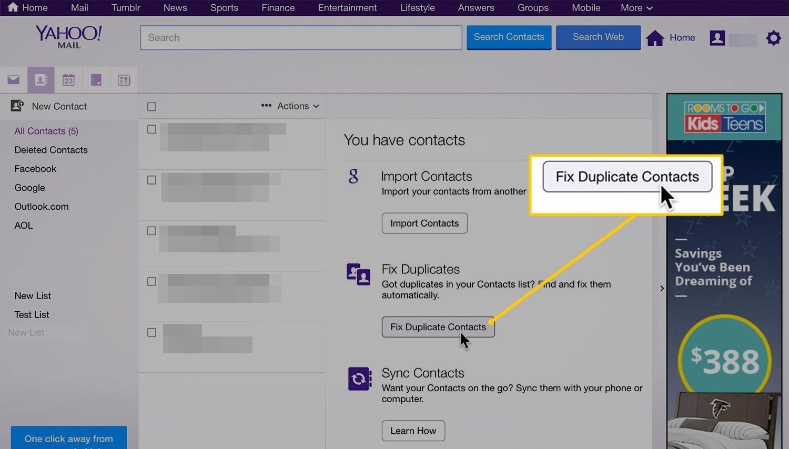The width and height of the screenshot is (789, 449).
Task: Click the Search Web button
Action: coord(598,37)
